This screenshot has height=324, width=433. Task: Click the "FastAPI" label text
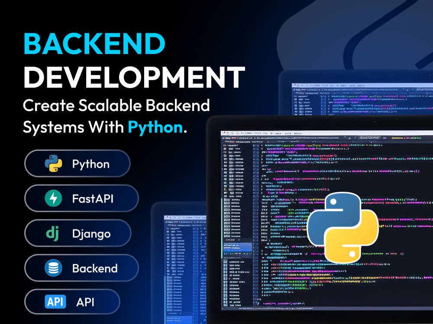tap(93, 198)
